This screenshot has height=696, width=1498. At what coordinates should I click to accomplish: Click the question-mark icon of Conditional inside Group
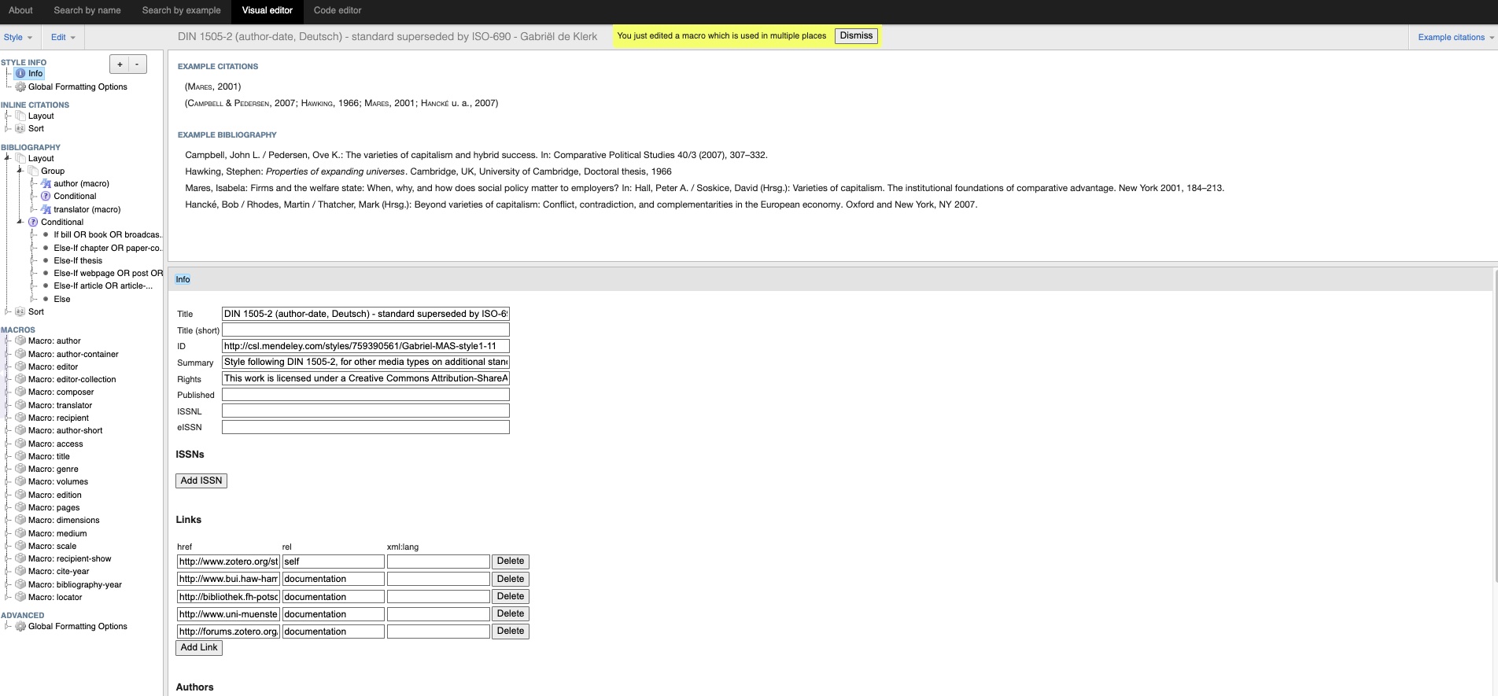46,197
